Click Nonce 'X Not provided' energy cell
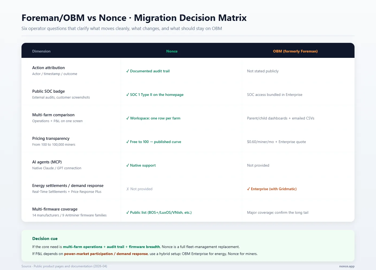This screenshot has height=270, width=376. [x=139, y=189]
